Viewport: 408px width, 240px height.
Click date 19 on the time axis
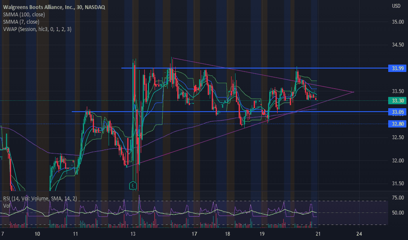pyautogui.click(x=262, y=234)
